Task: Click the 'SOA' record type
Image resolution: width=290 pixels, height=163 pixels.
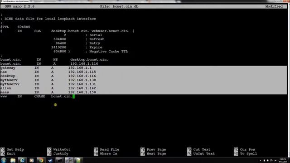Action: [x=38, y=31]
